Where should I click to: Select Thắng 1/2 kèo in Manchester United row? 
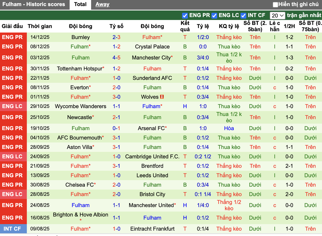229,205
